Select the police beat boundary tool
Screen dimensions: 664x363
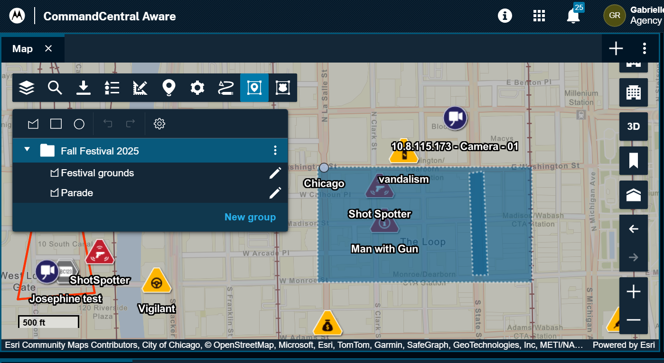tap(283, 88)
